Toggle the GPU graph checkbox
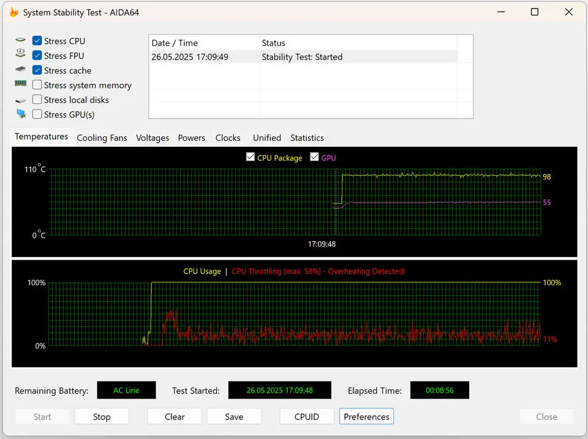 314,157
